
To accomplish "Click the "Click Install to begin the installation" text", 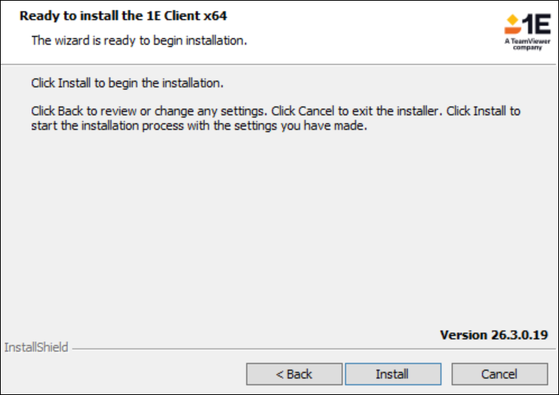I will (128, 82).
